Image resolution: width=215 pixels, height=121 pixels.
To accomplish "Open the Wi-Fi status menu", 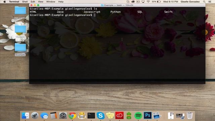I will click(148, 2).
